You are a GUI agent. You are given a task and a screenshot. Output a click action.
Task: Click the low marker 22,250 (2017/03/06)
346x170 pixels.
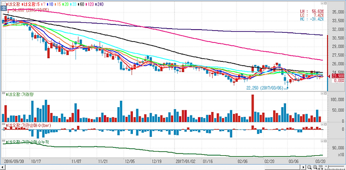[265, 88]
